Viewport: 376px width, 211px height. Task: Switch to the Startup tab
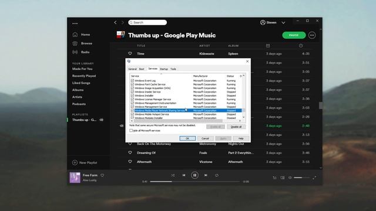164,69
